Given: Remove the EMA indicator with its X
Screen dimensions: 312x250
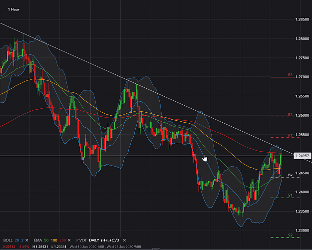Looking at the screenshot, I should [69, 240].
